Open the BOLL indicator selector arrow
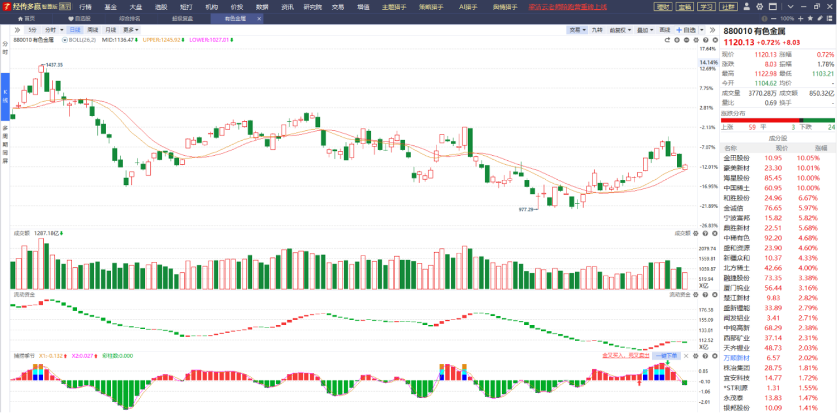 point(65,40)
